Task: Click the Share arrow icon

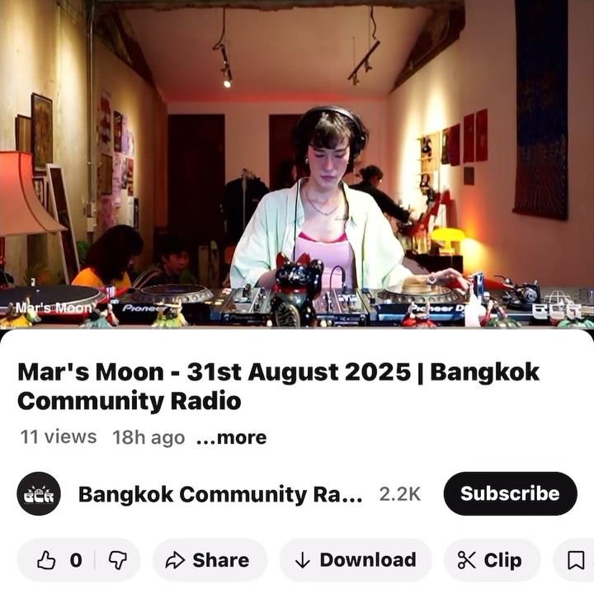Action: tap(175, 560)
